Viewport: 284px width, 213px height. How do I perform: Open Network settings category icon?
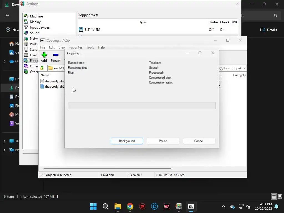point(26,38)
